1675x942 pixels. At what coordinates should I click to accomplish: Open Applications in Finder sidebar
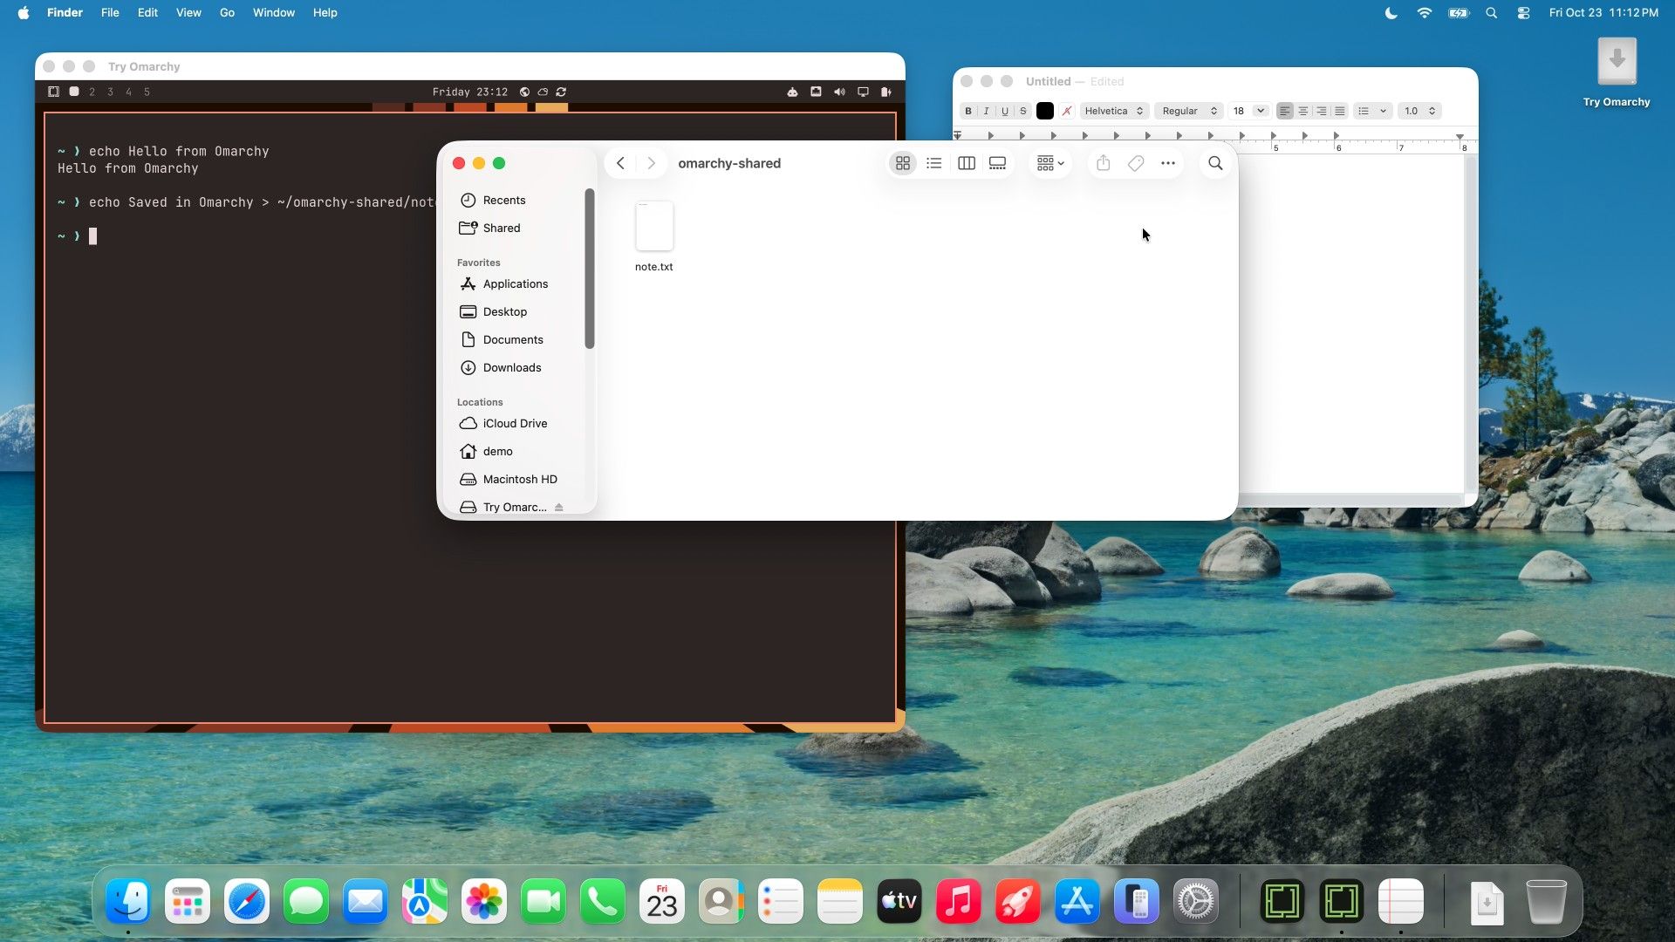tap(516, 283)
